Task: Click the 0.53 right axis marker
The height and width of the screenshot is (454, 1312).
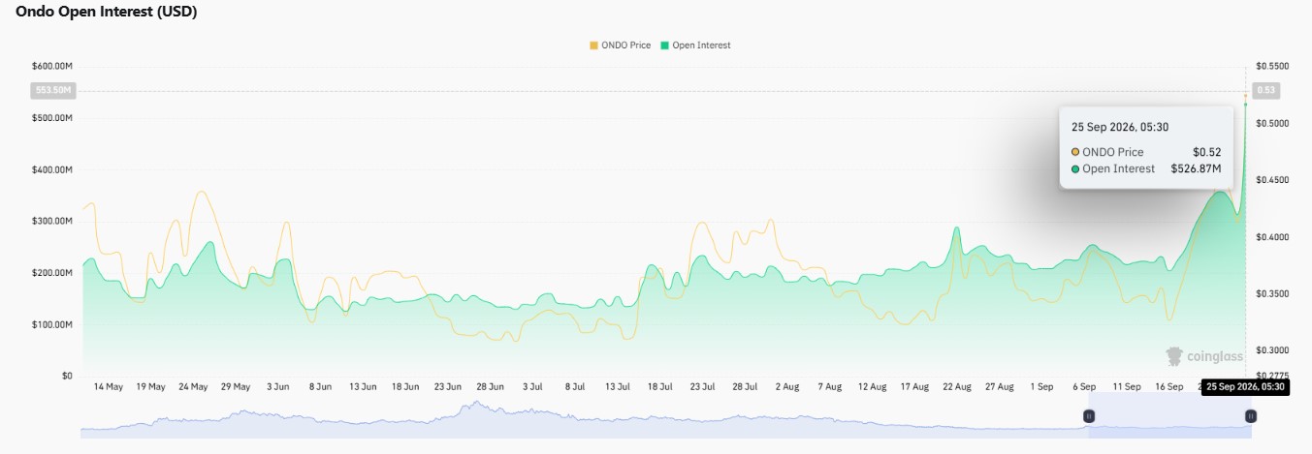Action: (1265, 90)
